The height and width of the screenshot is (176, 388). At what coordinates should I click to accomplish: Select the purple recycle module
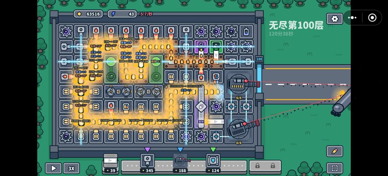click(201, 46)
